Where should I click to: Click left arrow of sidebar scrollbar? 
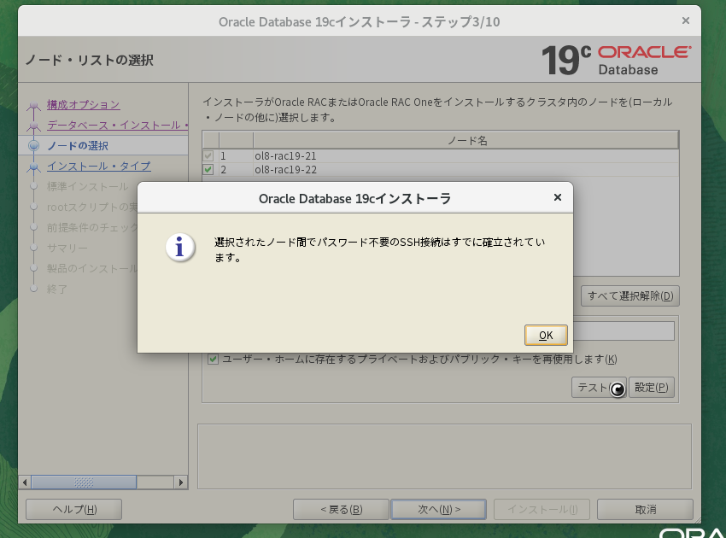tap(25, 482)
